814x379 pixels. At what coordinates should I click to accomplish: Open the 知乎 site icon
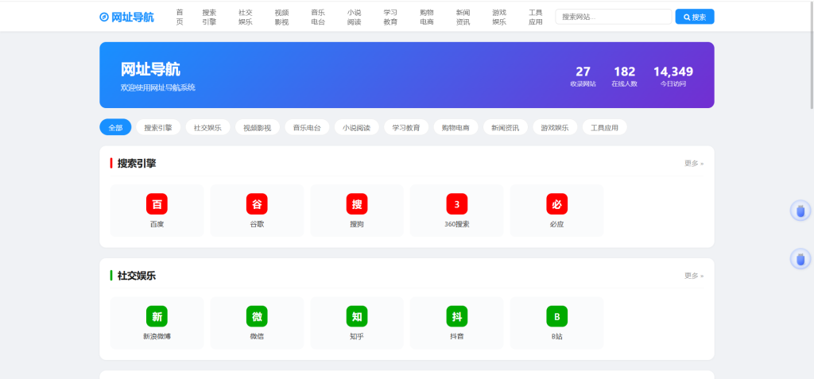(x=357, y=317)
